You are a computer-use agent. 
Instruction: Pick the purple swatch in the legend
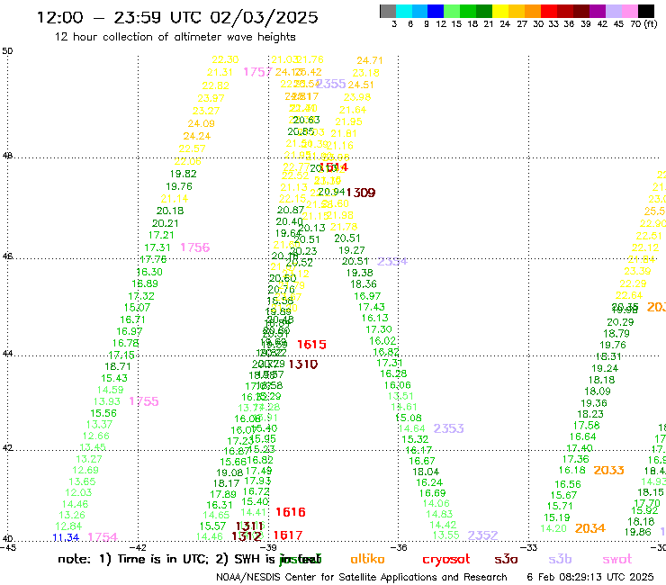click(597, 11)
